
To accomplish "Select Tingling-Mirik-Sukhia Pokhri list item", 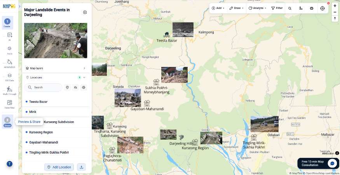I will point(56,152).
